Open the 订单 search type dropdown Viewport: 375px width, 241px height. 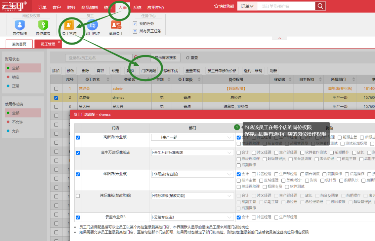[247, 6]
